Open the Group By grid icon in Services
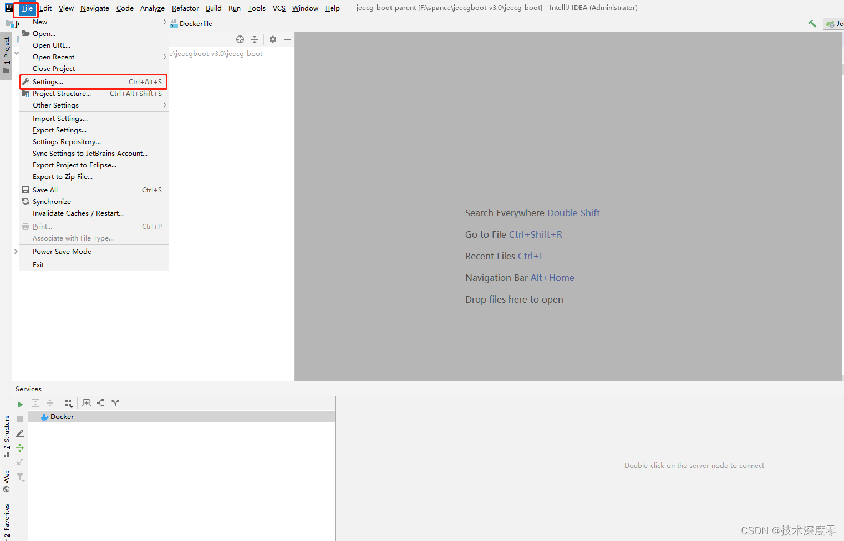Screen dimensions: 844x541 click(x=69, y=403)
